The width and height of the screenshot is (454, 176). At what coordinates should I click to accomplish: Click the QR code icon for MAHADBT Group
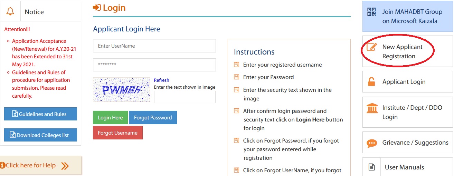pos(371,12)
